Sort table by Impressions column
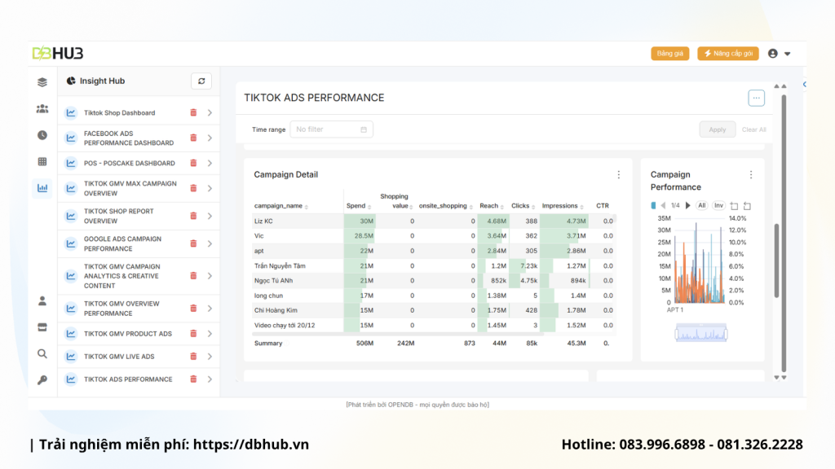 point(563,206)
